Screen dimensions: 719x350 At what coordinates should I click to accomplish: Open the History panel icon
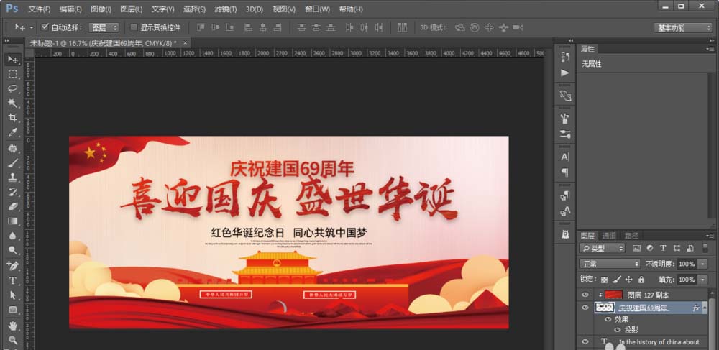(565, 57)
